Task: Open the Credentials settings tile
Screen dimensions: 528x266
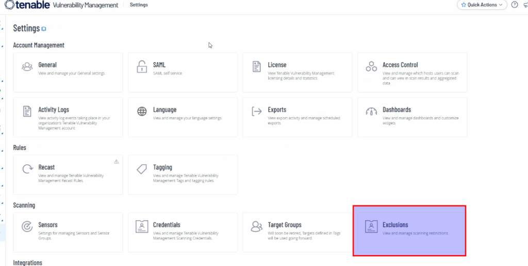Action: coord(183,232)
